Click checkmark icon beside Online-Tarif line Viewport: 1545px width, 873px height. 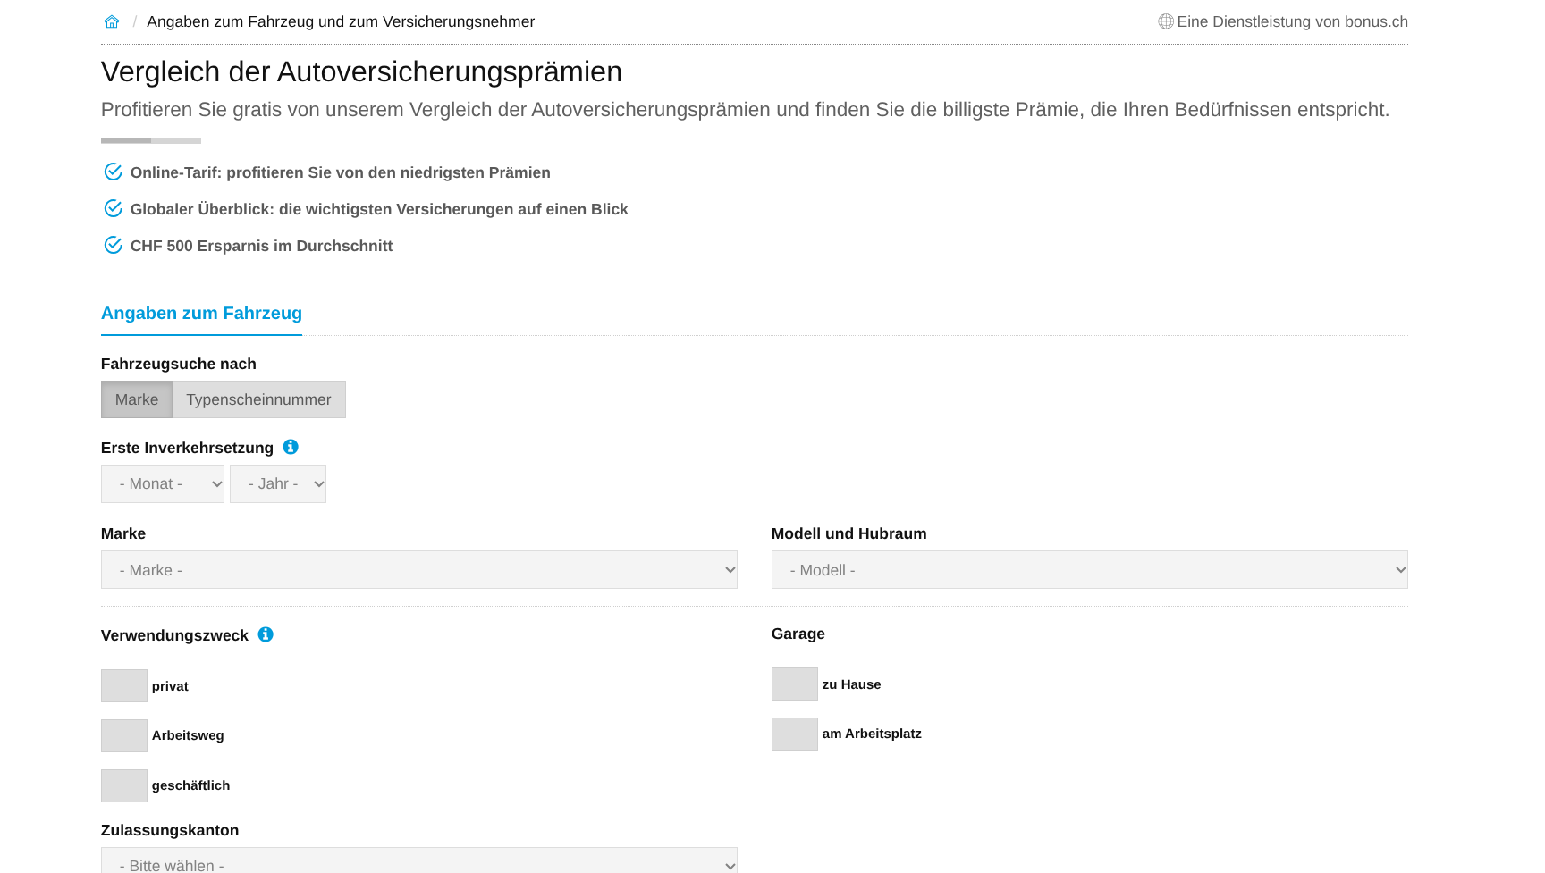pyautogui.click(x=114, y=172)
